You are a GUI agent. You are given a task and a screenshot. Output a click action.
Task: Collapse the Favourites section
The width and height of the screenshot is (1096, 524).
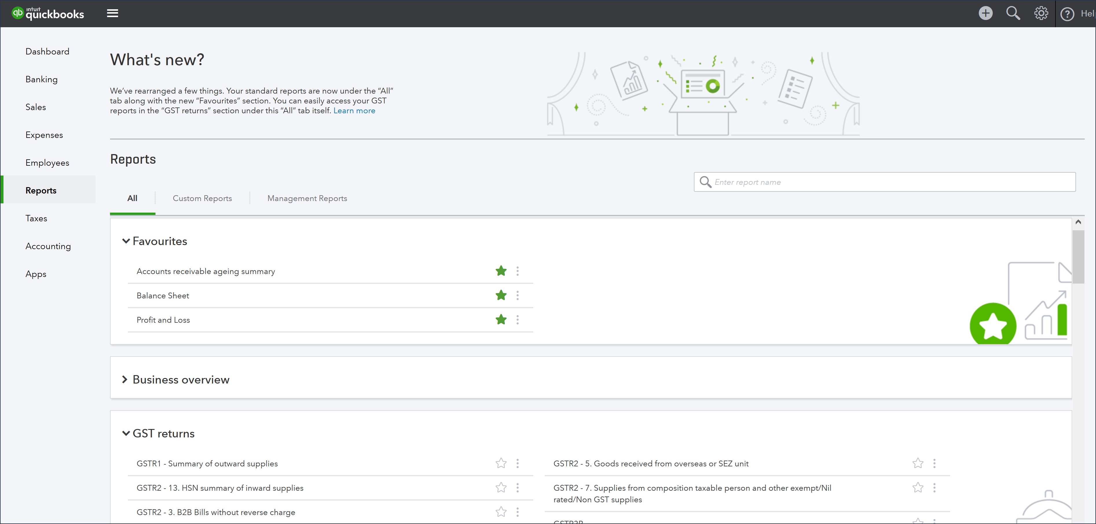tap(125, 241)
